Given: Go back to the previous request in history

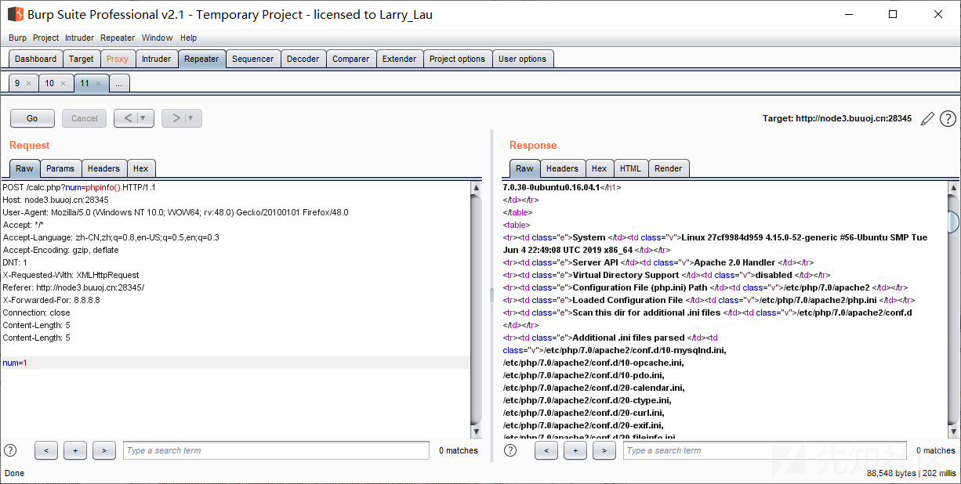Looking at the screenshot, I should (x=129, y=118).
